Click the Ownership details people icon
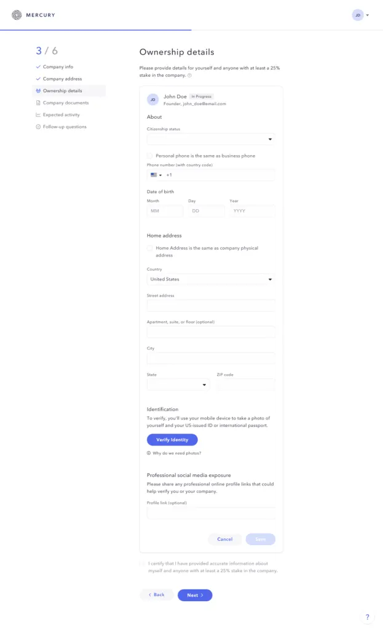Image resolution: width=383 pixels, height=630 pixels. click(x=38, y=91)
